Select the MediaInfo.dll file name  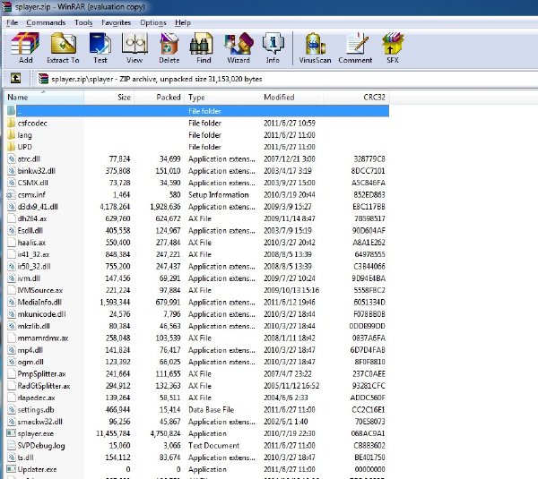tap(39, 303)
